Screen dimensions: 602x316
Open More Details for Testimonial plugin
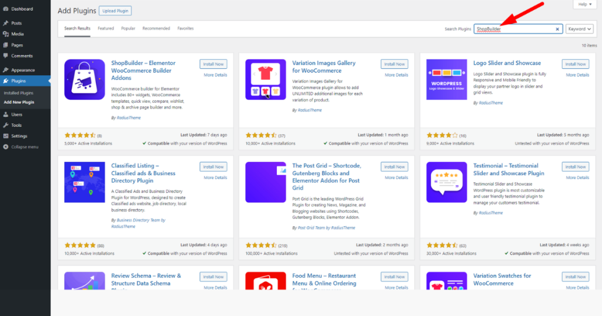[577, 178]
